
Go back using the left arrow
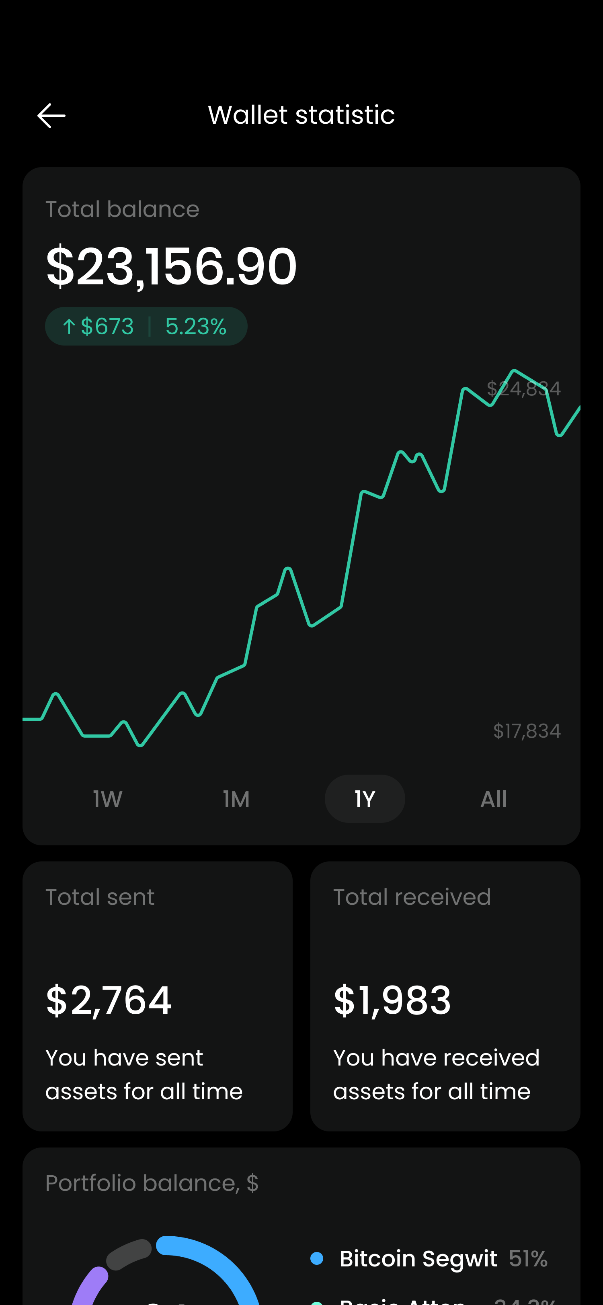[51, 115]
